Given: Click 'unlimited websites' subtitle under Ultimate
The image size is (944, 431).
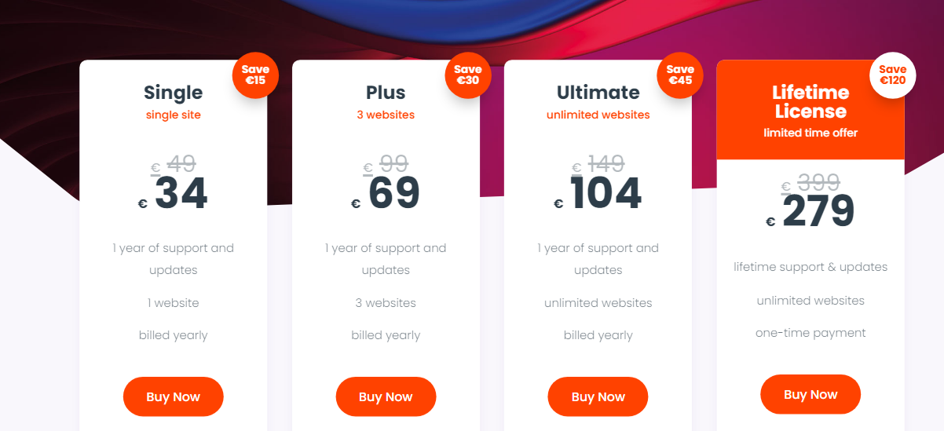Looking at the screenshot, I should click(598, 115).
